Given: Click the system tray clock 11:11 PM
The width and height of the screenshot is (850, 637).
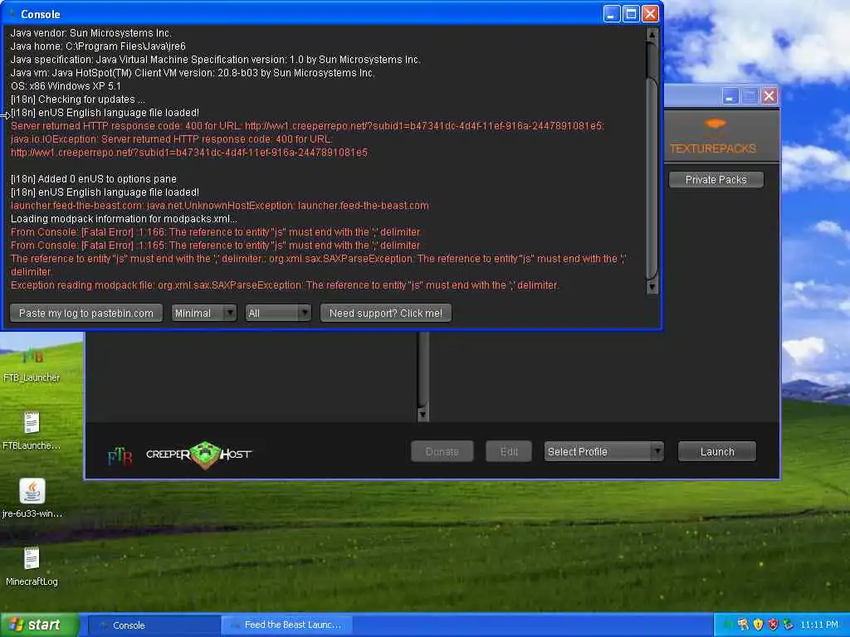Looking at the screenshot, I should pyautogui.click(x=819, y=625).
